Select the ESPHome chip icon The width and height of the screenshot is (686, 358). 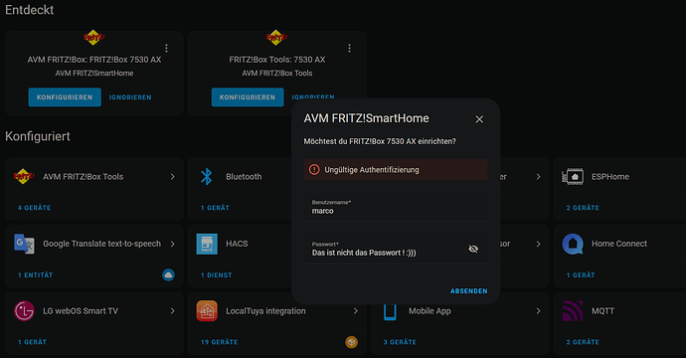point(573,177)
